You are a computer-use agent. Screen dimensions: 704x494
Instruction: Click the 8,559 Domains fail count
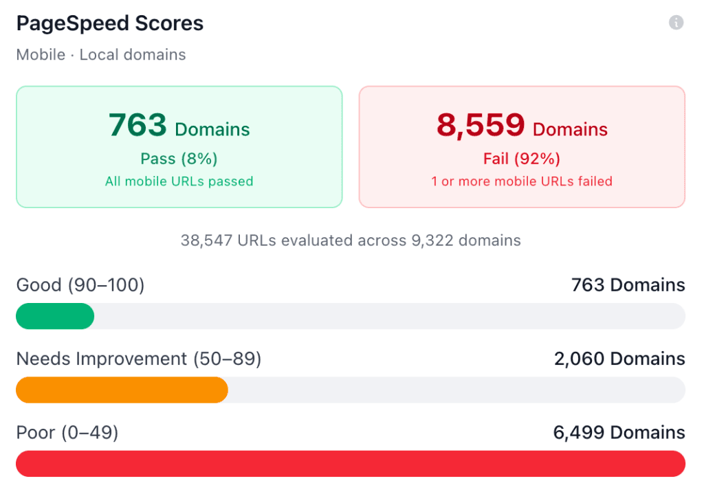pos(522,126)
